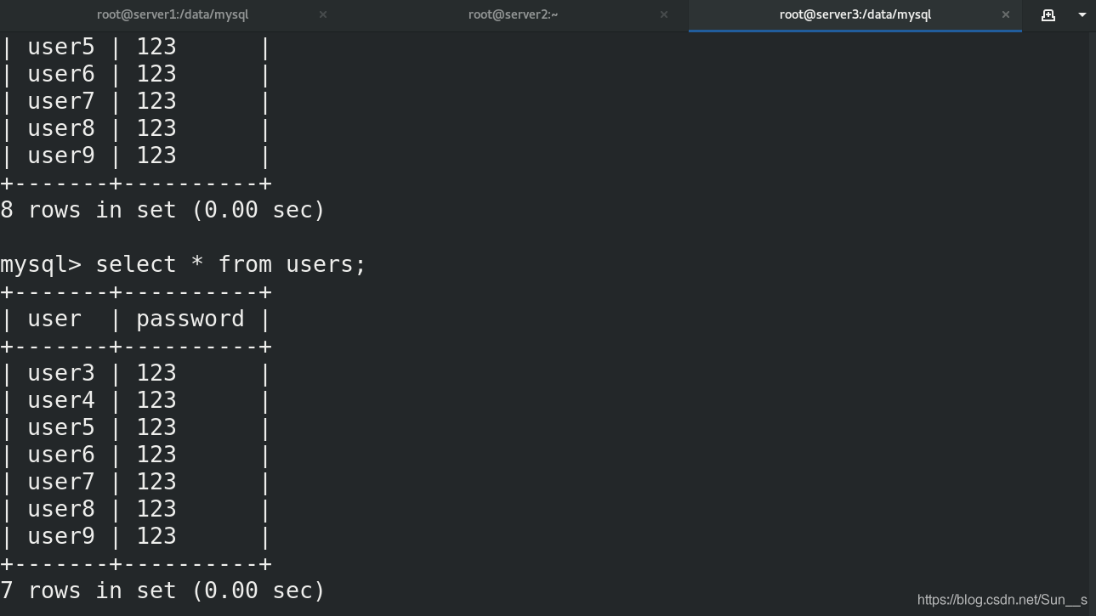Viewport: 1096px width, 616px height.
Task: Click the '8 rows in set' result line
Action: click(162, 210)
